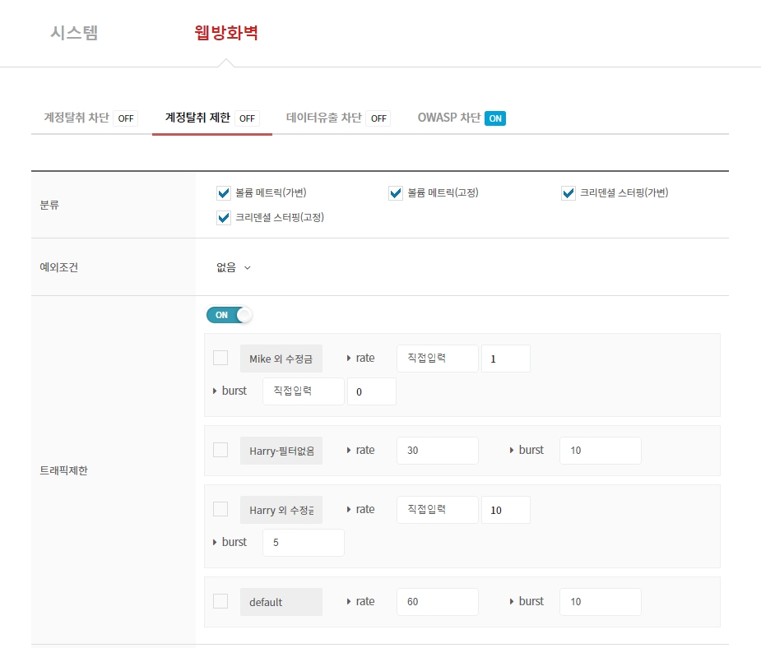Click the default rule name label
The width and height of the screenshot is (761, 648).
pos(281,602)
